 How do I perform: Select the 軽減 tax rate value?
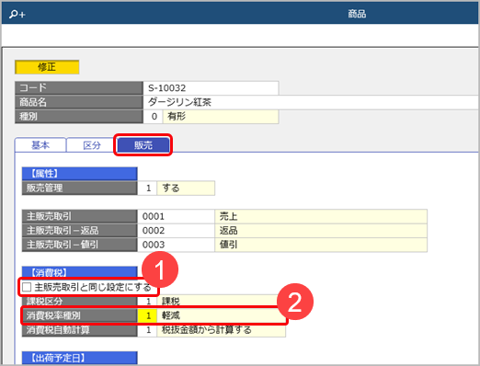click(x=221, y=315)
